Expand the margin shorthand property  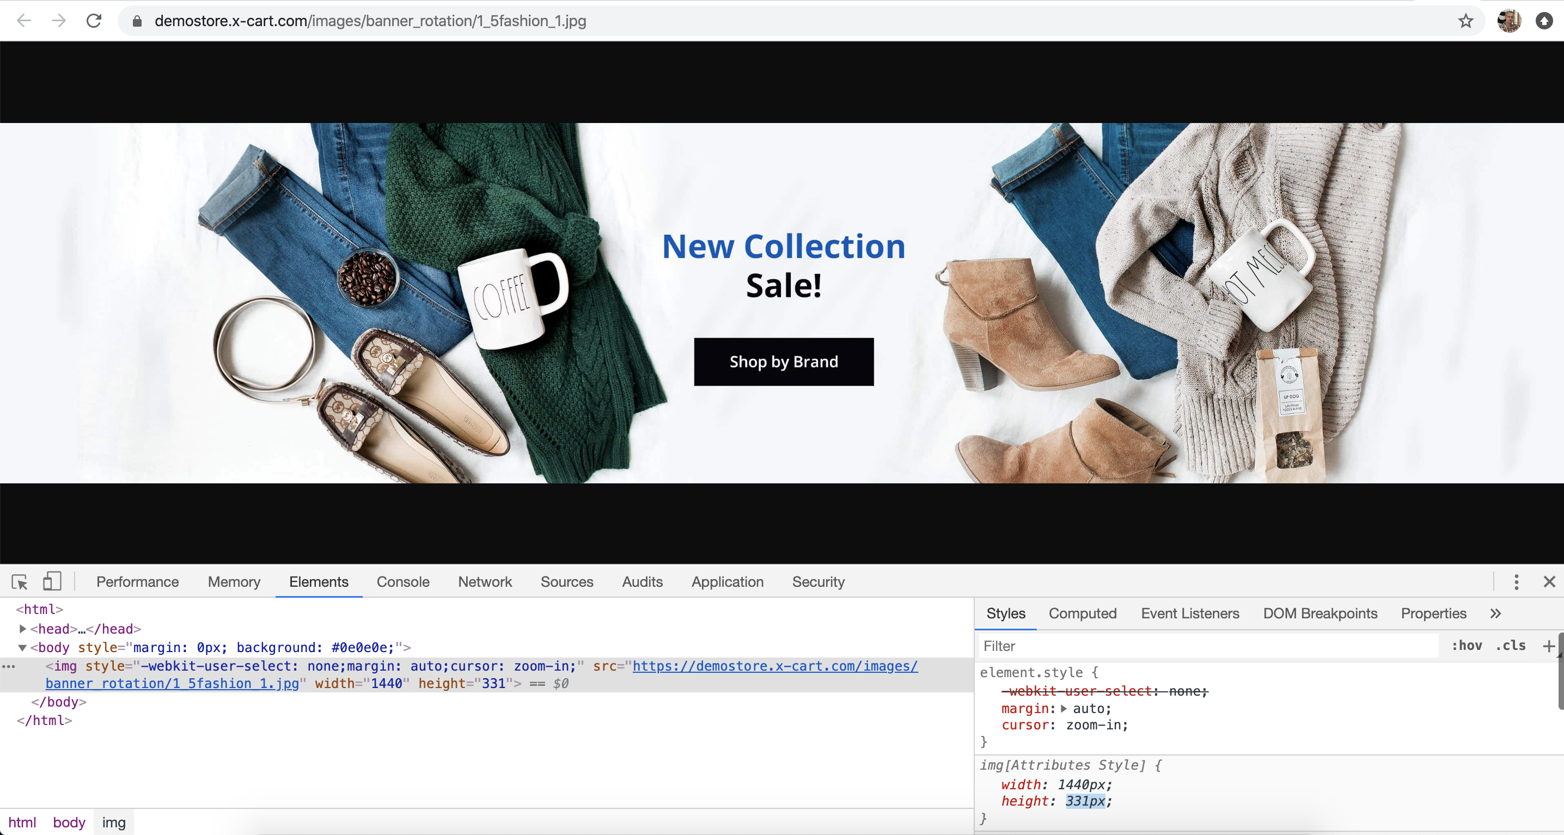[1064, 708]
